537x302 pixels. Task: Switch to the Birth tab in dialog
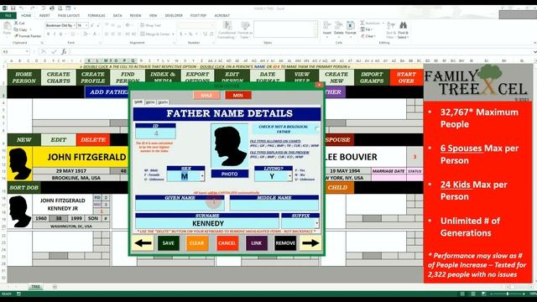tap(150, 102)
